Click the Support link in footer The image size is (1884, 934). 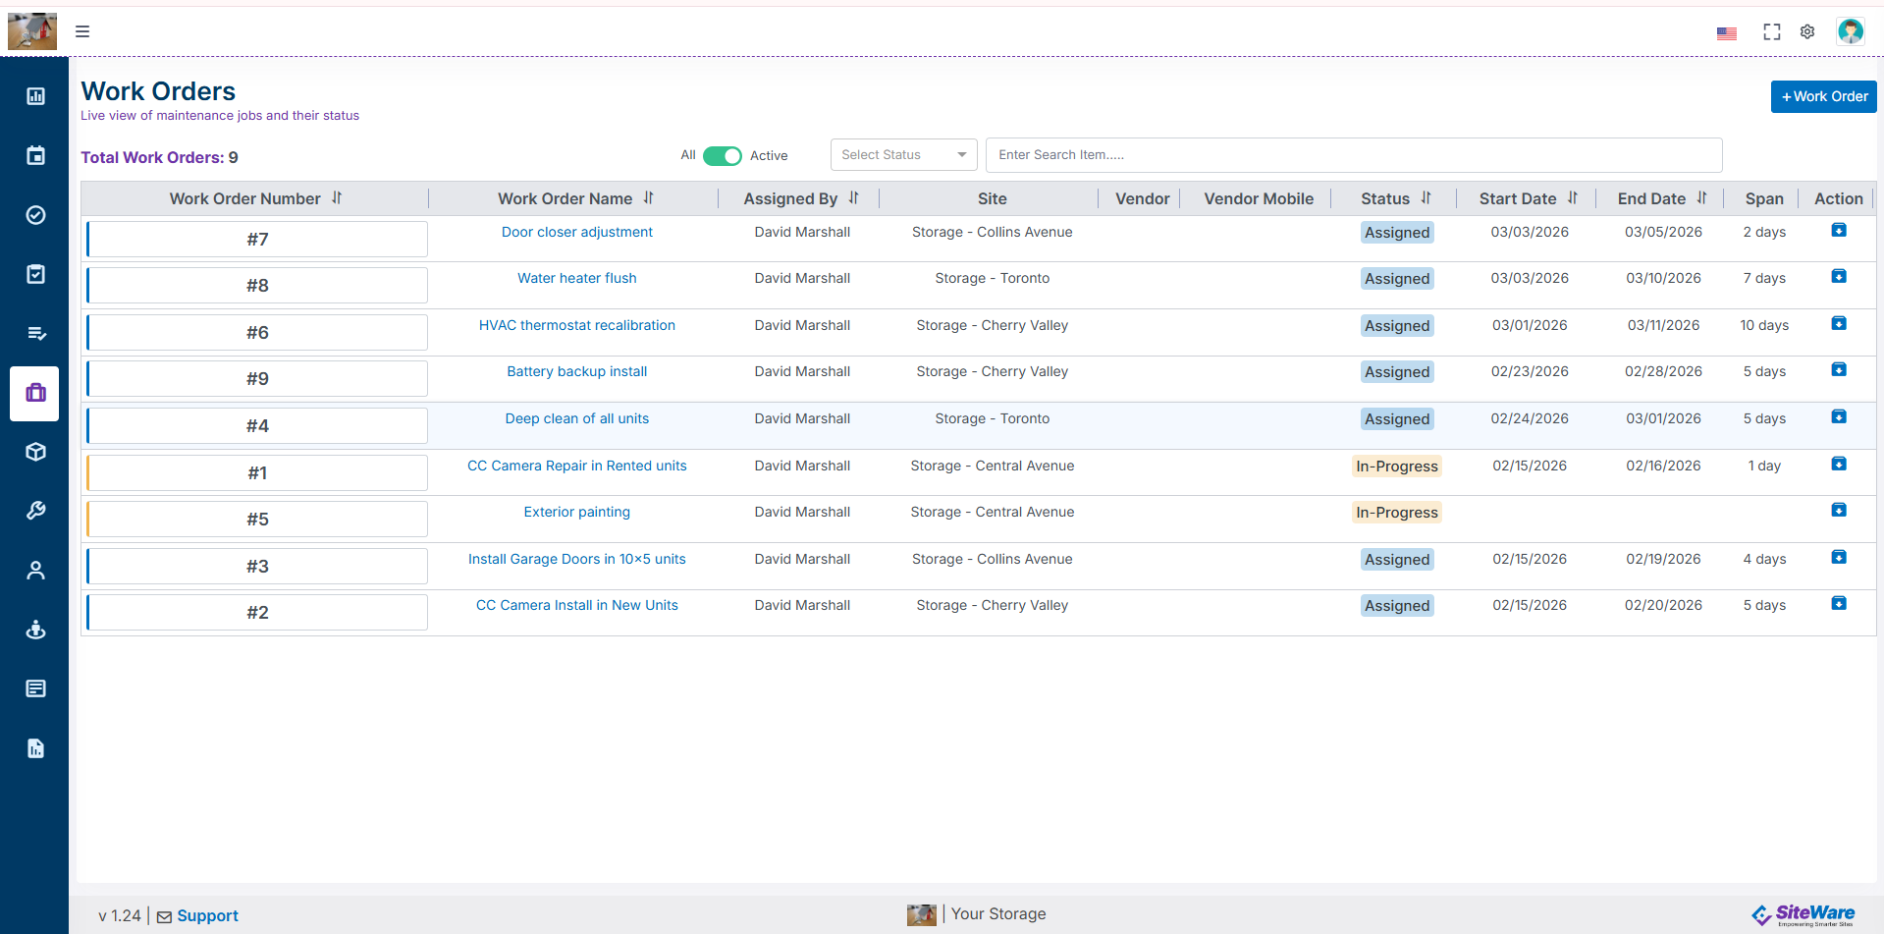pos(207,915)
